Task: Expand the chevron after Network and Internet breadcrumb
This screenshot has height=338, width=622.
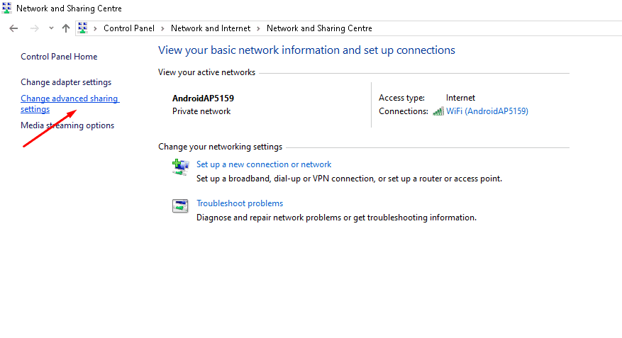Action: tap(258, 28)
